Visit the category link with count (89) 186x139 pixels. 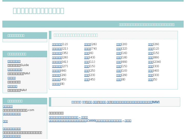tap(150, 57)
